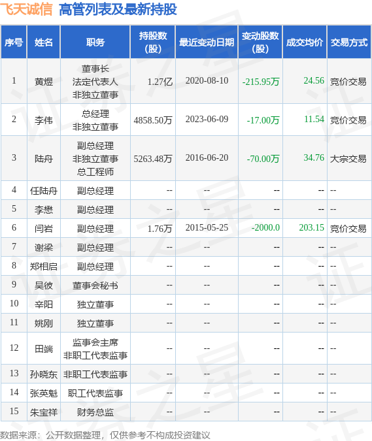This screenshot has height=441, width=372.
Task: Click row number 10
Action: 14,303
